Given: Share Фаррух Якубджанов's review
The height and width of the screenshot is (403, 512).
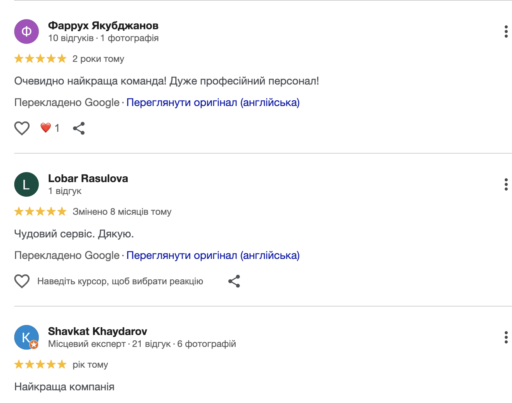Looking at the screenshot, I should click(79, 128).
